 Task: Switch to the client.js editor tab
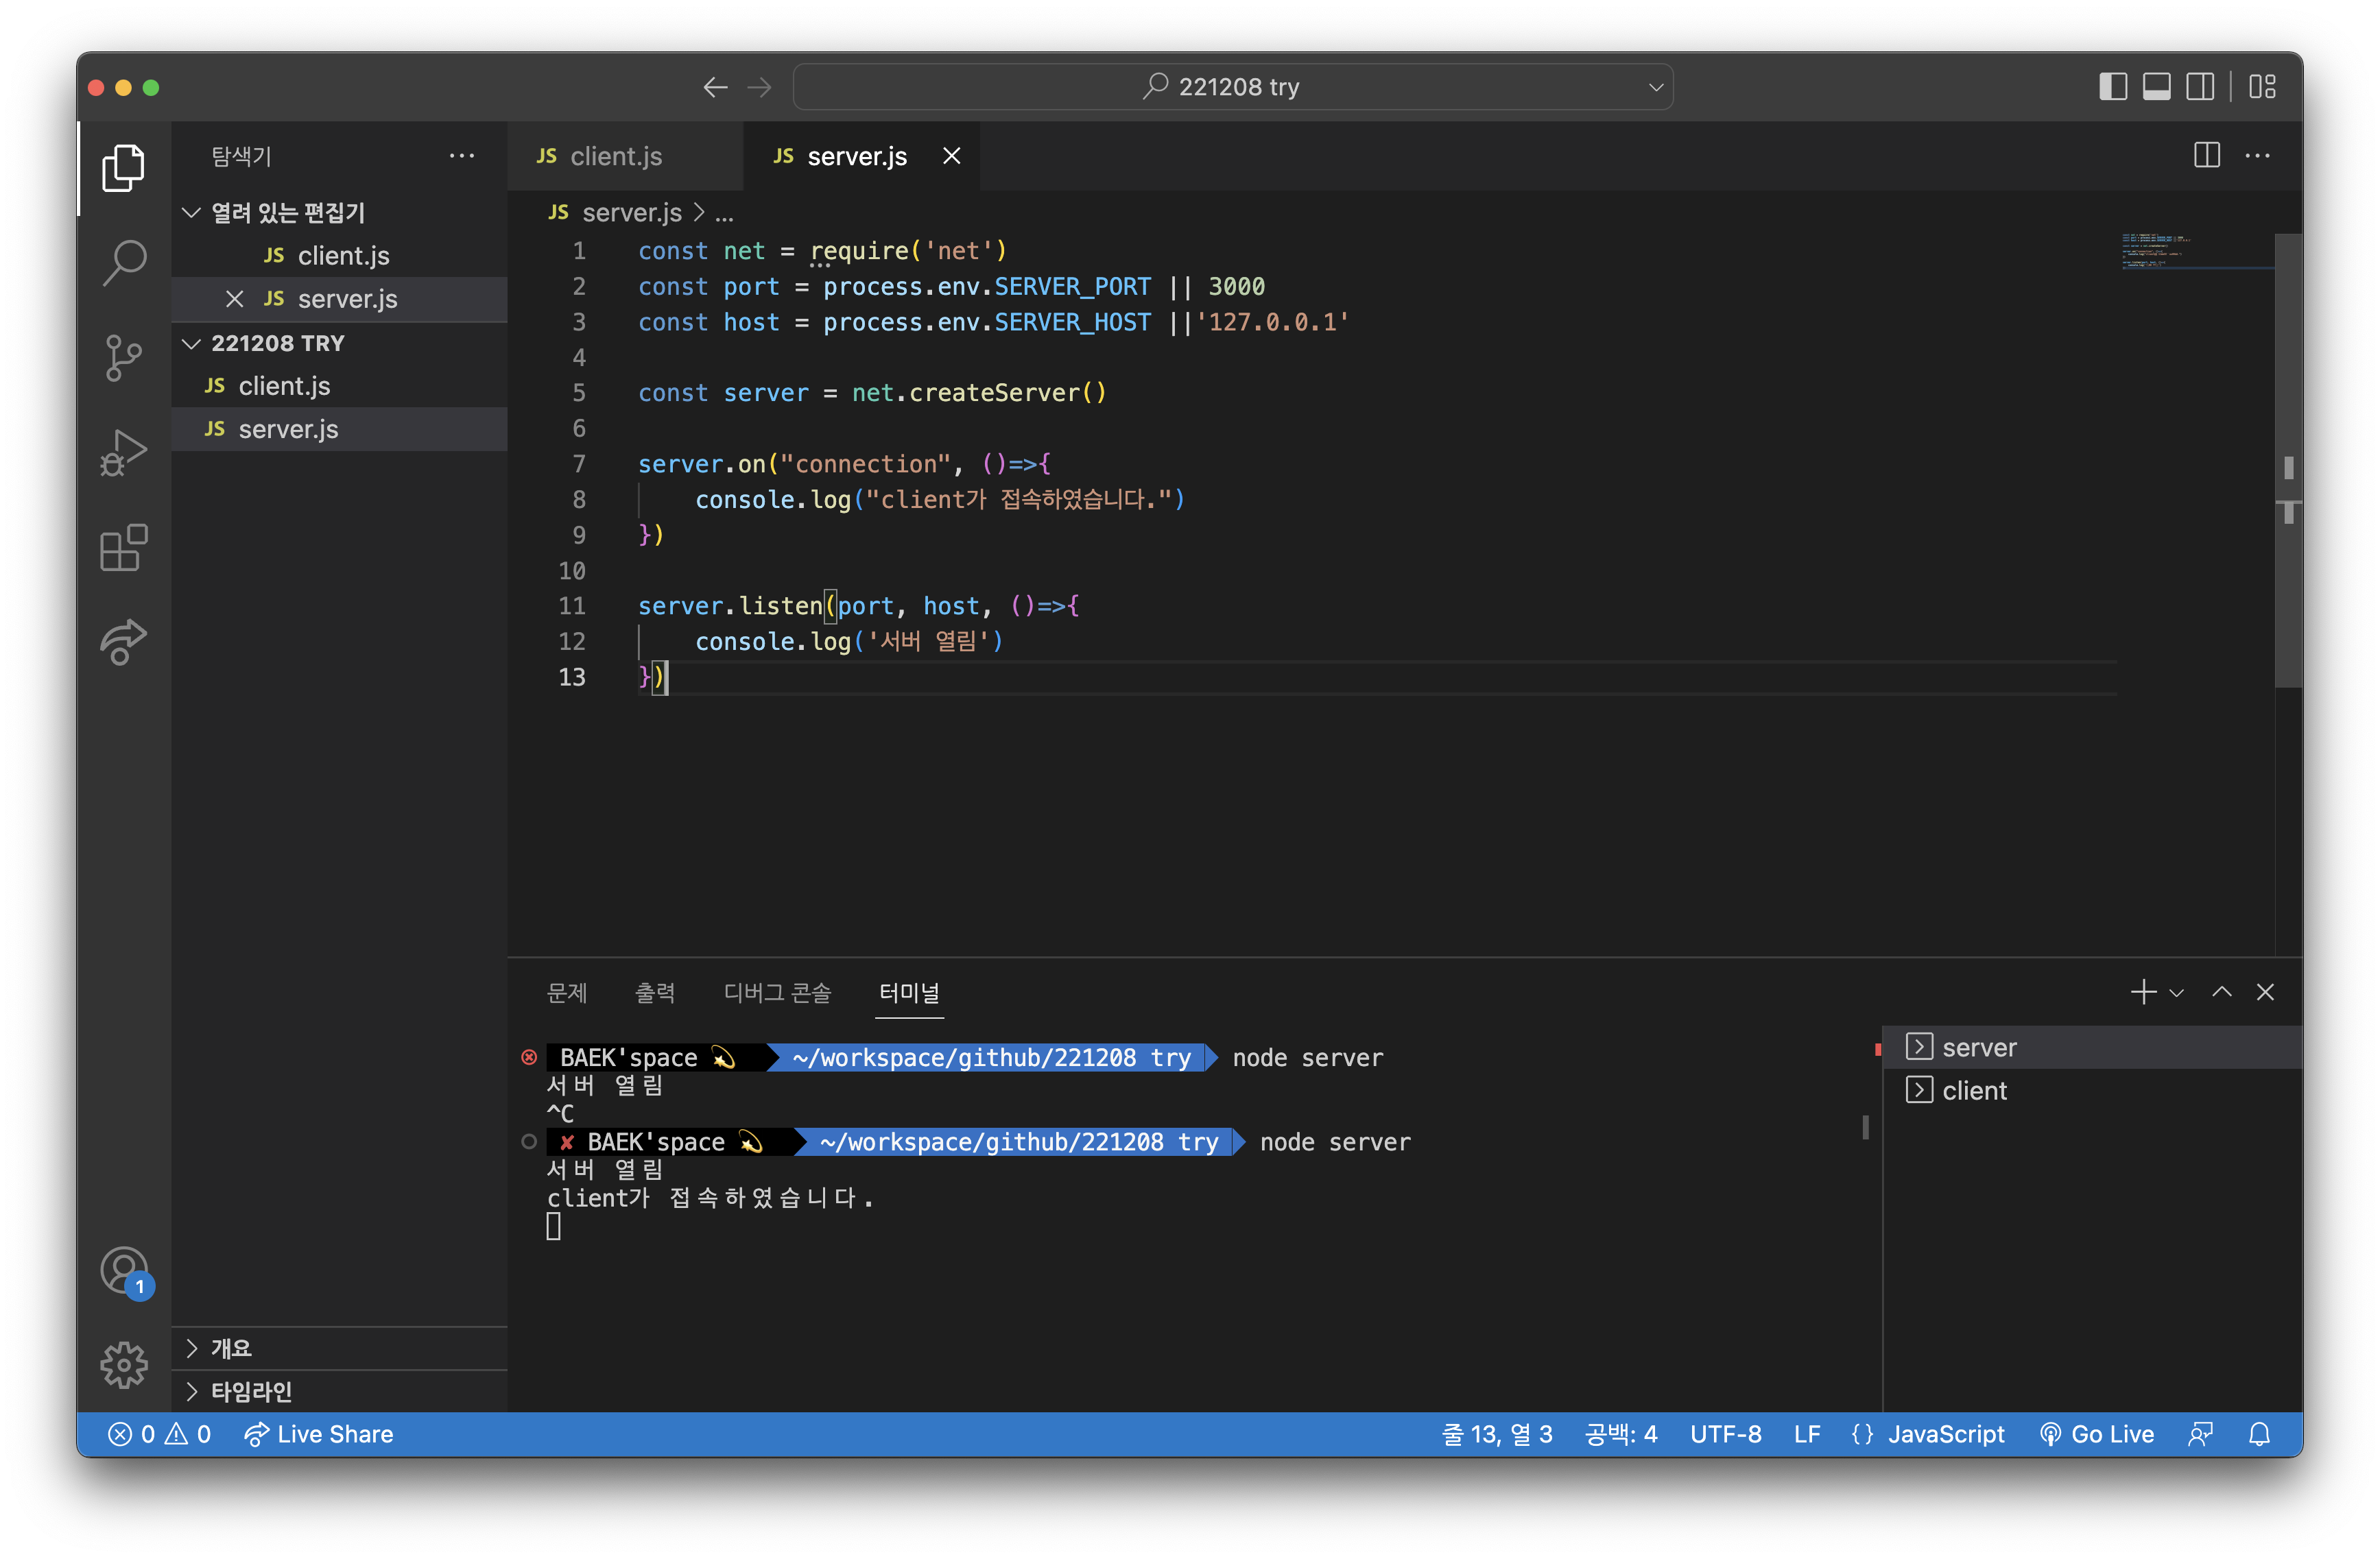click(614, 157)
